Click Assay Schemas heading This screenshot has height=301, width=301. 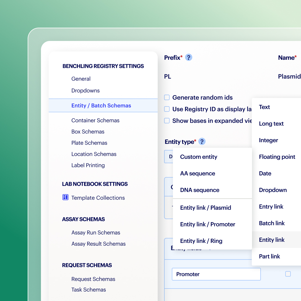tap(83, 219)
